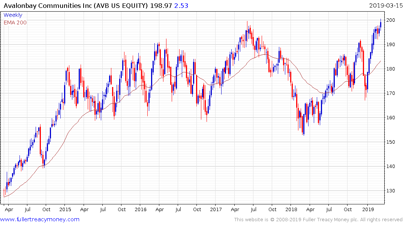Click the 'Weekly' interval label
The image size is (403, 225).
click(13, 15)
